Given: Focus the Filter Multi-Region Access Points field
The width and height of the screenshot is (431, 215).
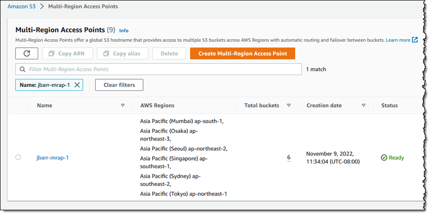Looking at the screenshot, I should tap(159, 69).
